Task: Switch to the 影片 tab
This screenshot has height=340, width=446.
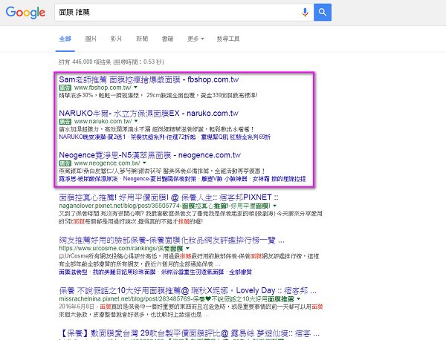Action: click(x=117, y=39)
